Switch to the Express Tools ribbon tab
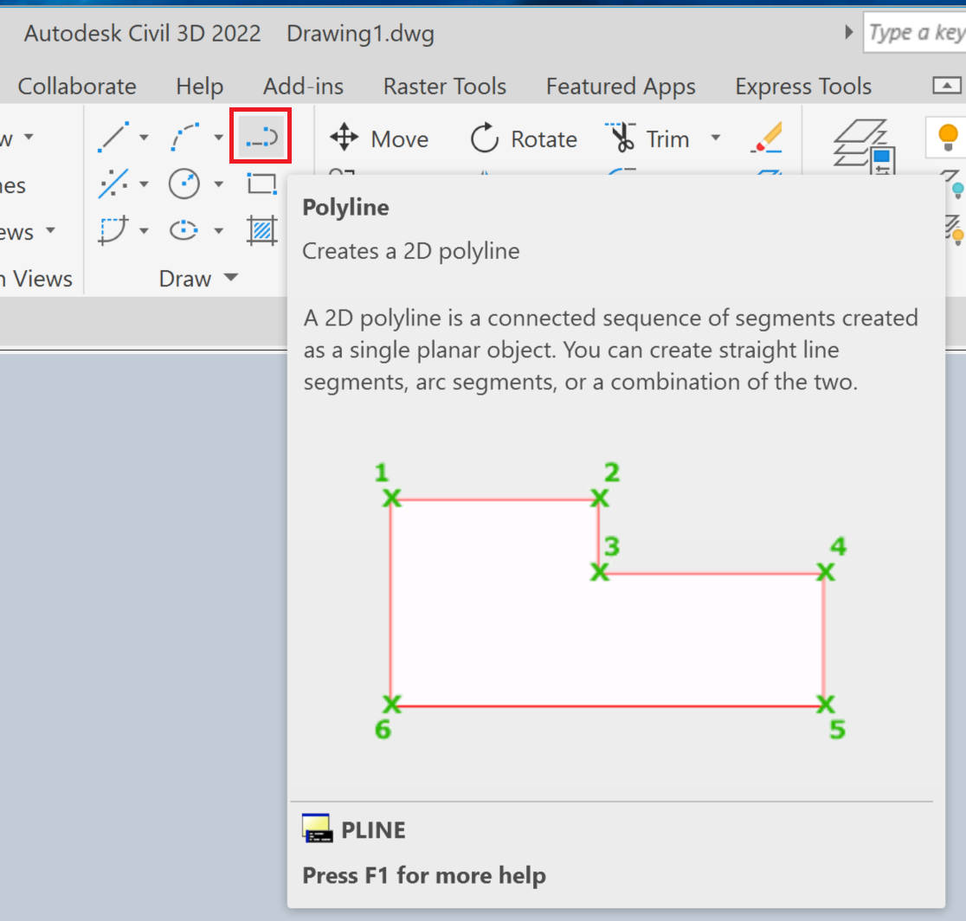Image resolution: width=966 pixels, height=921 pixels. coord(802,86)
